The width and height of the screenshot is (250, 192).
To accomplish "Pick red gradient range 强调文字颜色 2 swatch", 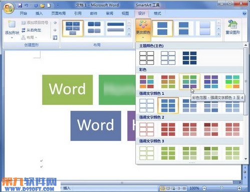I will (189, 129).
